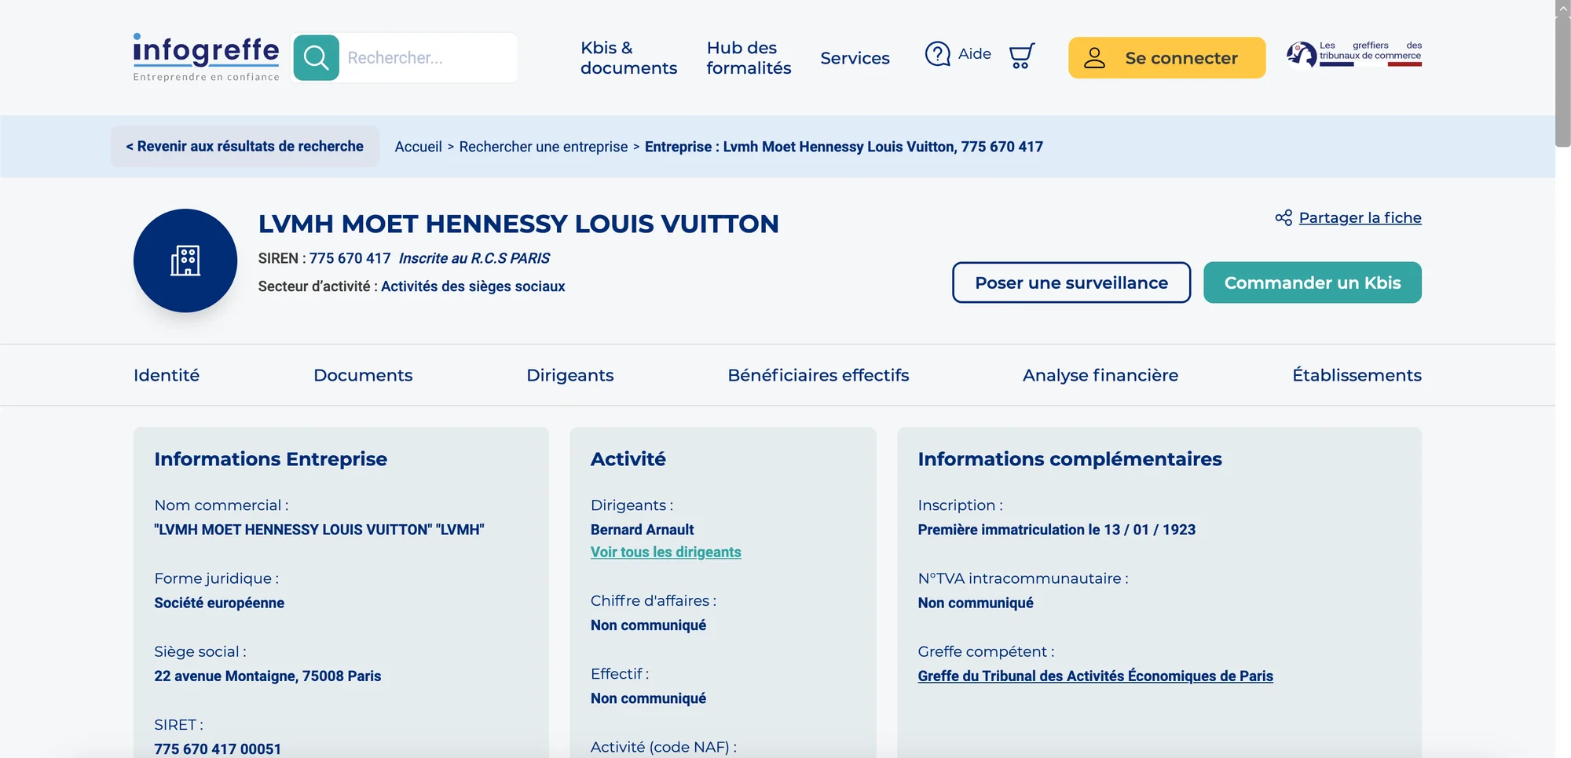Switch to the Établissements tab

[x=1357, y=375]
